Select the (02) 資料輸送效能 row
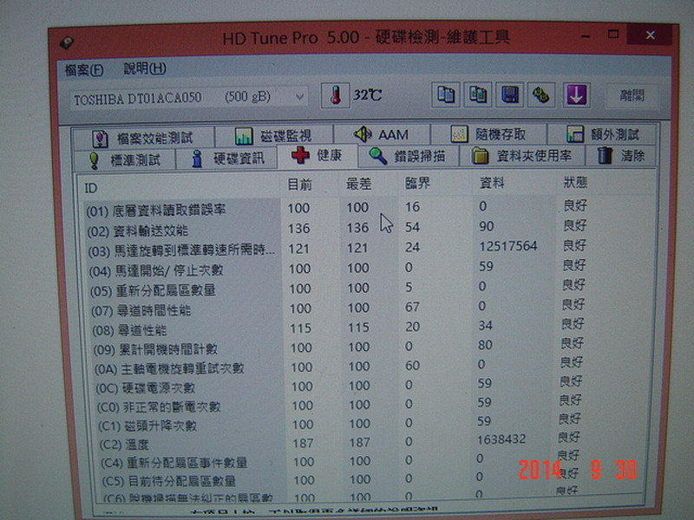Image resolution: width=694 pixels, height=520 pixels. coord(337,228)
